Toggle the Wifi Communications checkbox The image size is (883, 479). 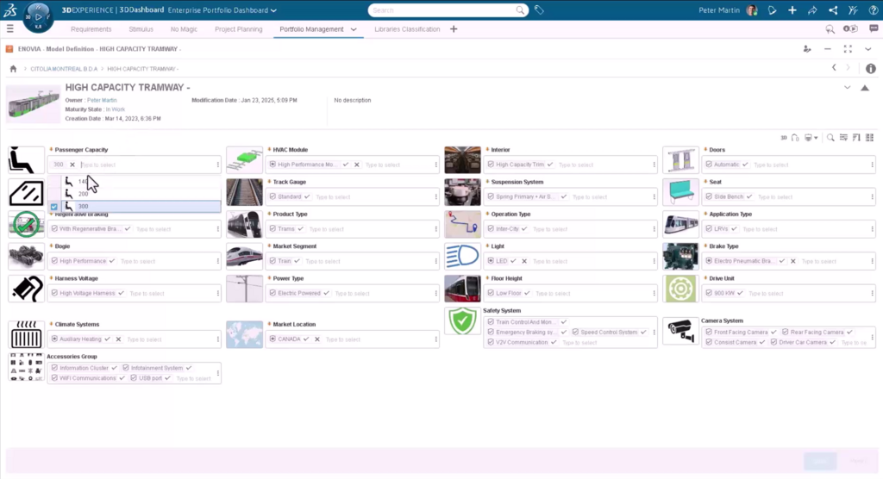pyautogui.click(x=54, y=378)
